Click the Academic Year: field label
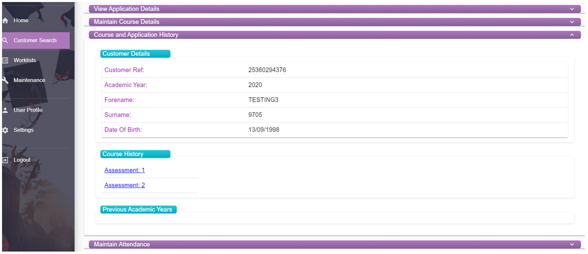This screenshot has width=588, height=254. pyautogui.click(x=126, y=85)
